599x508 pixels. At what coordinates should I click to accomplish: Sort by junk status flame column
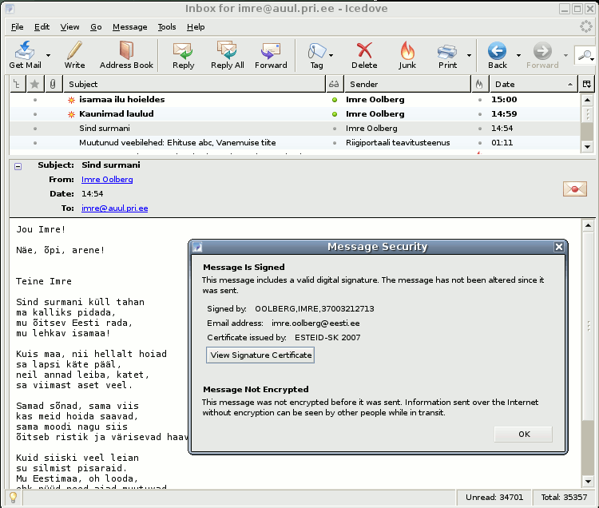479,84
